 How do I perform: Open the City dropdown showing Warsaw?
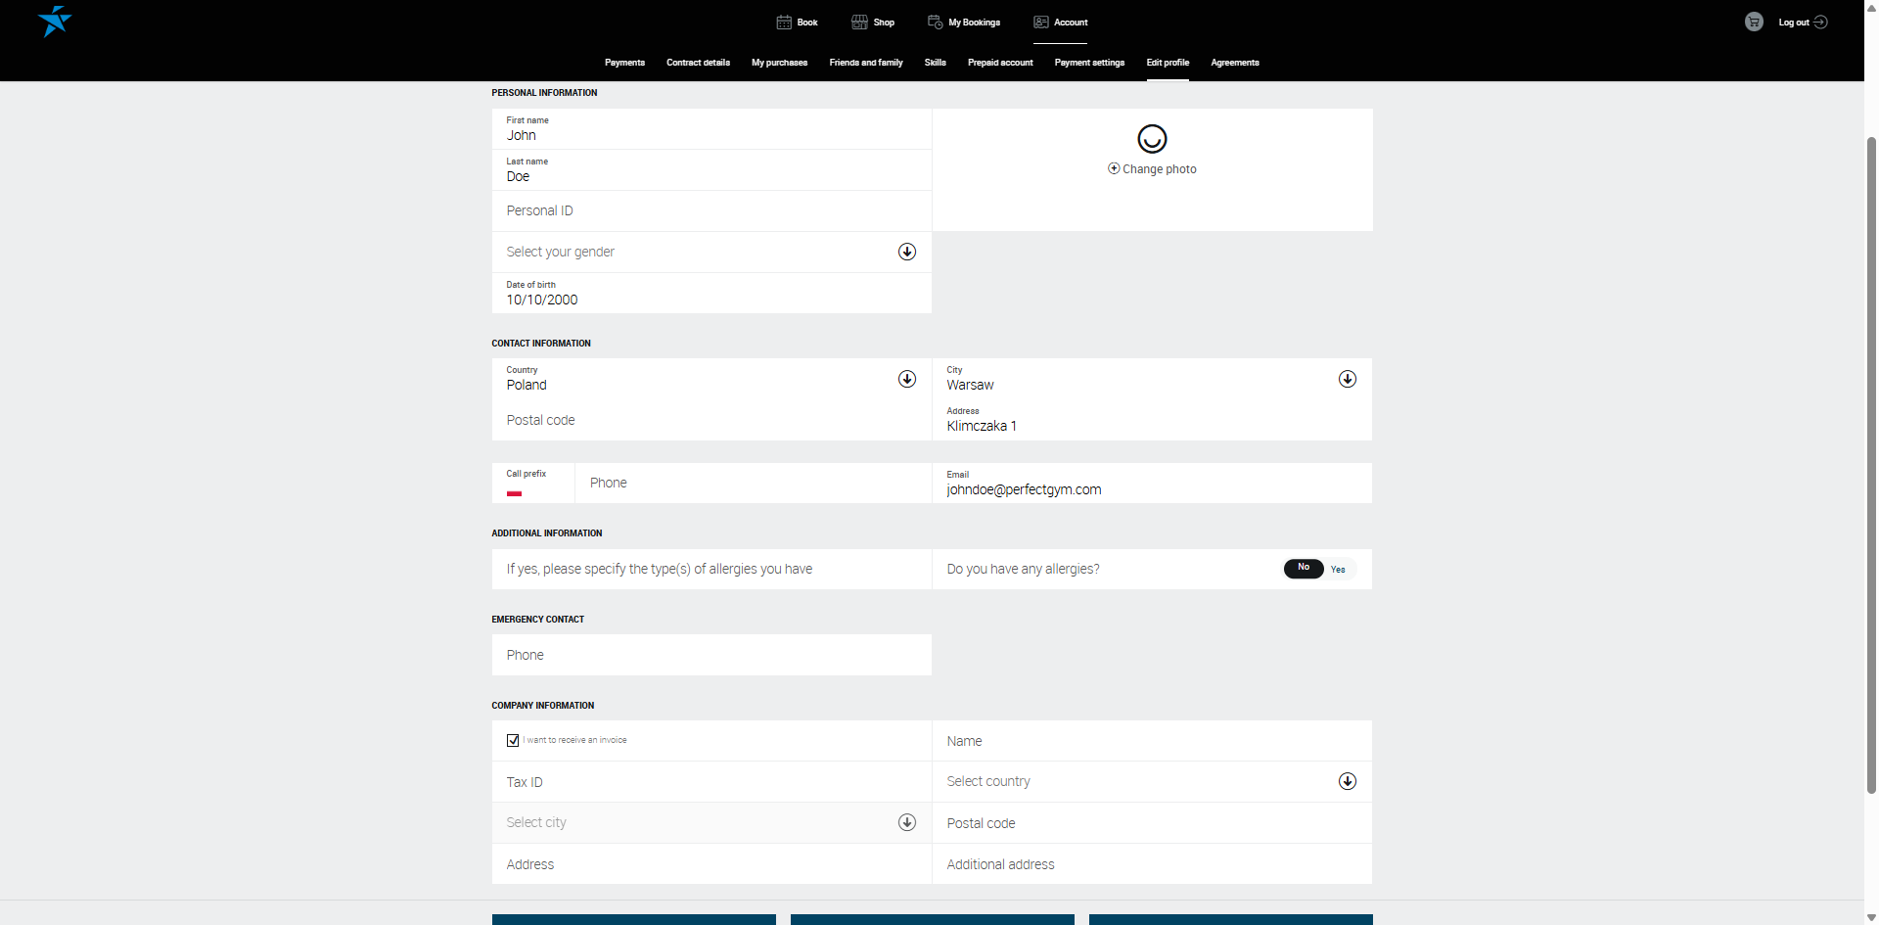1348,379
